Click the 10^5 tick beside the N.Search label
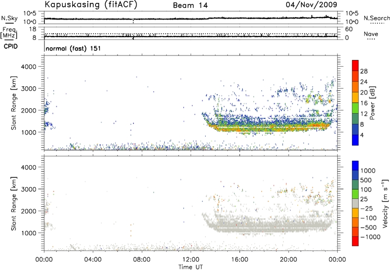This screenshot has width=390, height=270. pyautogui.click(x=351, y=14)
